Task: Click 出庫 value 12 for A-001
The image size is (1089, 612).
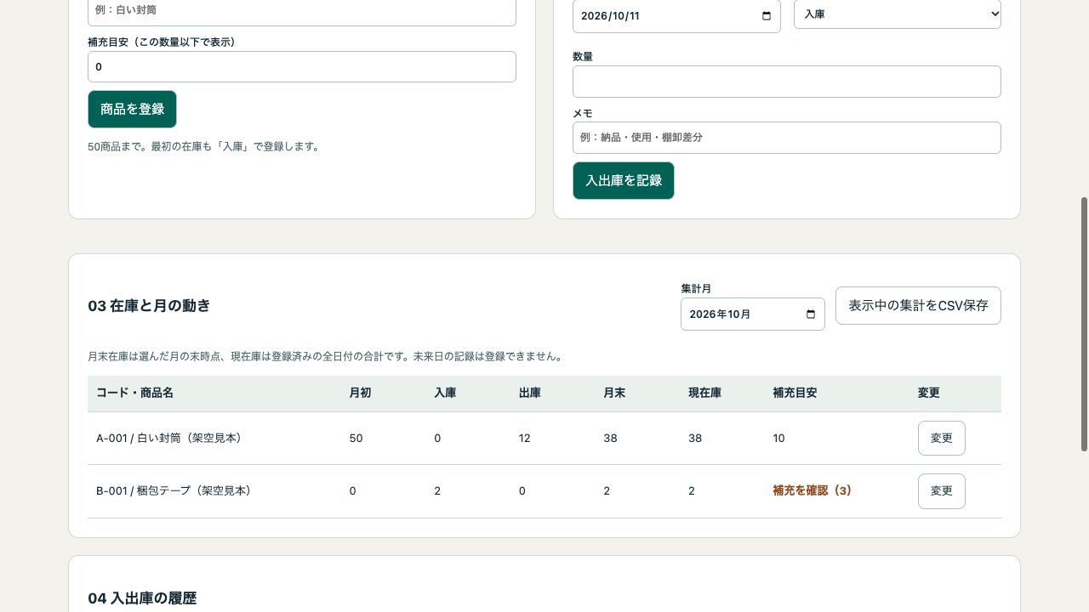Action: [x=525, y=438]
